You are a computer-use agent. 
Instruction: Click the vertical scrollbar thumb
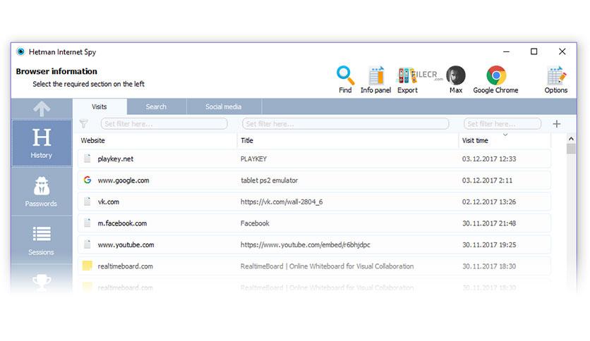coord(571,149)
